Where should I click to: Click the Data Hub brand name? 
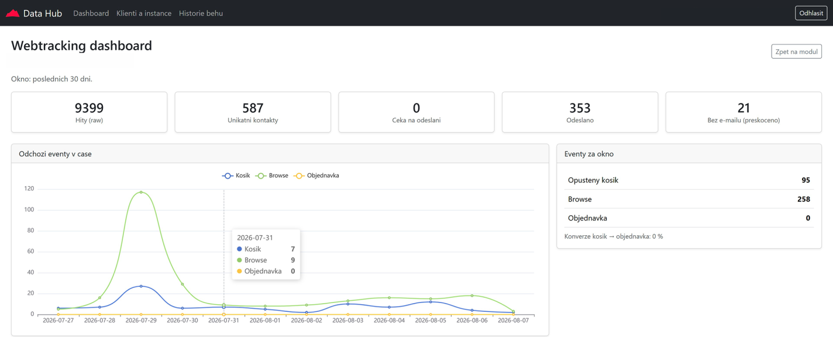coord(43,13)
